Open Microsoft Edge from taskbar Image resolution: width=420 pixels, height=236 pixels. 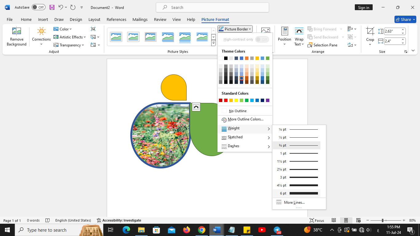(126, 230)
